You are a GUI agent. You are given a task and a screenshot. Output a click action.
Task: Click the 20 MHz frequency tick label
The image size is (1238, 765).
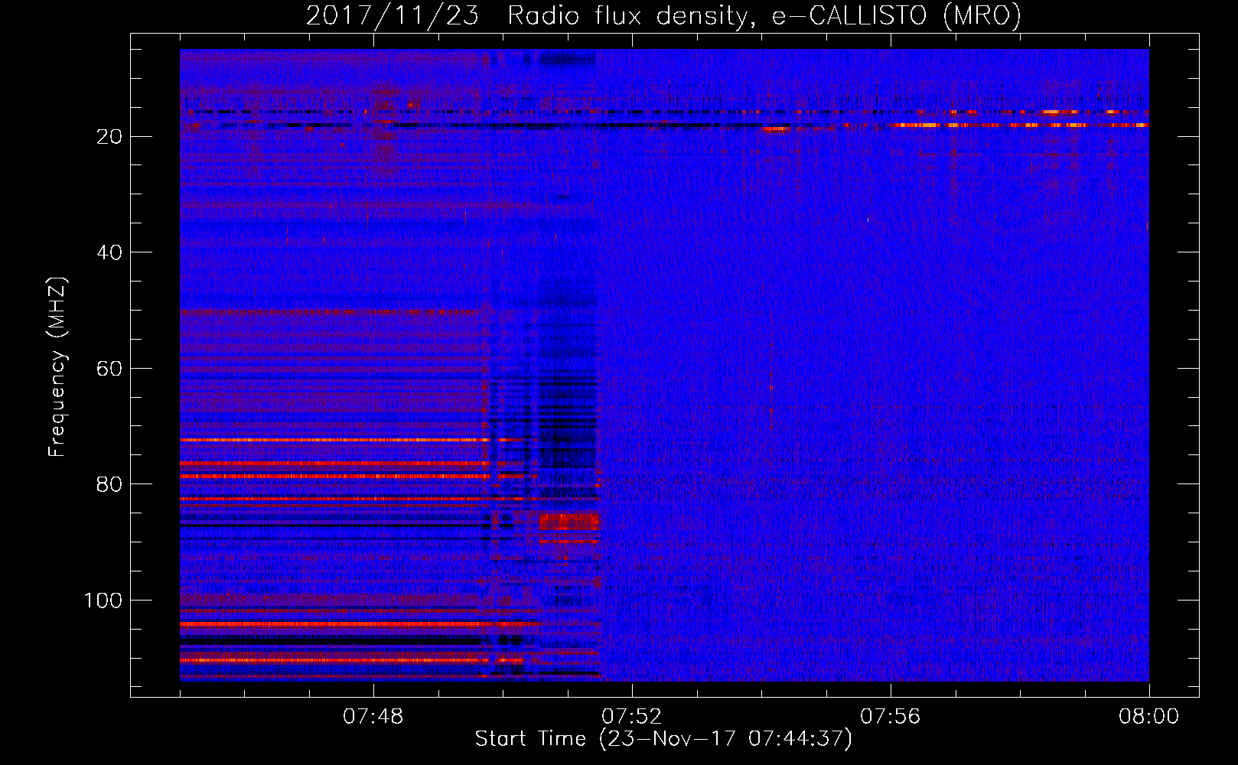coord(109,137)
